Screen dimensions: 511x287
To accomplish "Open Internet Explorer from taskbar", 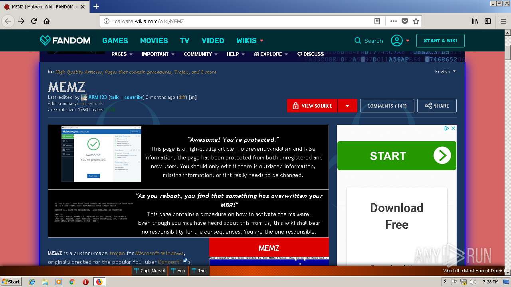I will coord(32,282).
